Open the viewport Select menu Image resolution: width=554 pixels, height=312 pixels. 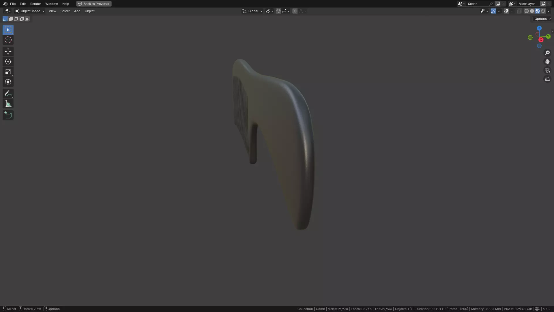pyautogui.click(x=65, y=11)
